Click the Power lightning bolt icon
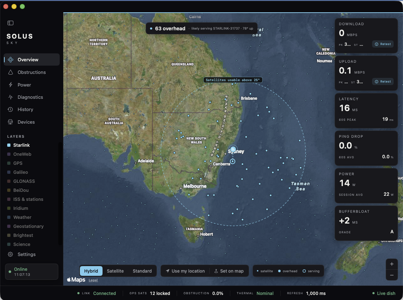Image resolution: width=403 pixels, height=300 pixels. tap(10, 85)
